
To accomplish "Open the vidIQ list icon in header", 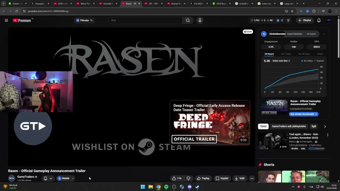I will coord(282,20).
